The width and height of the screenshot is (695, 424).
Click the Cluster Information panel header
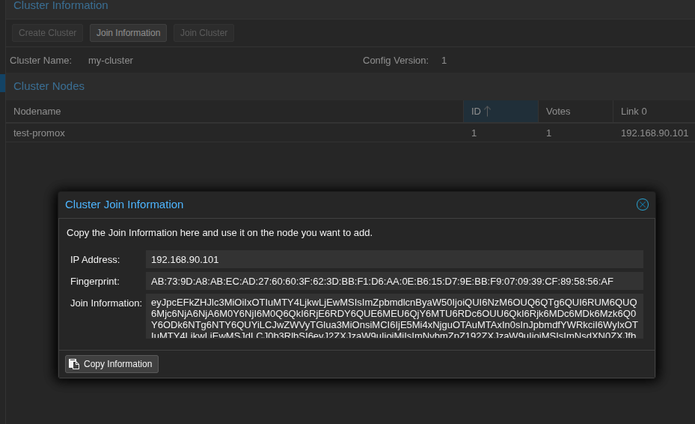[61, 6]
